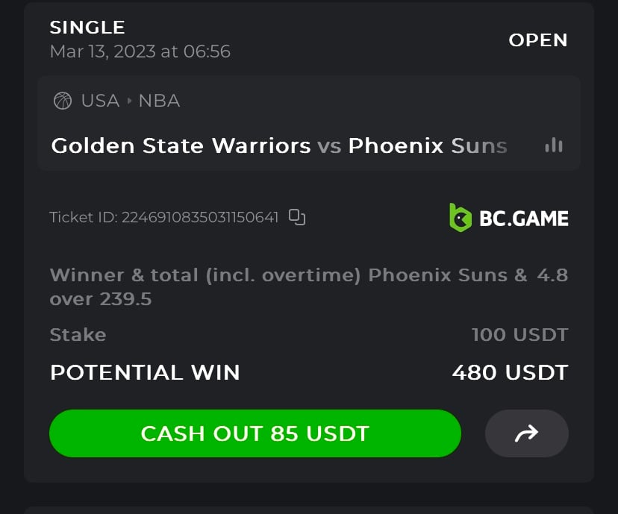Open match statistics bar chart icon
Viewport: 618px width, 514px height.
tap(554, 145)
